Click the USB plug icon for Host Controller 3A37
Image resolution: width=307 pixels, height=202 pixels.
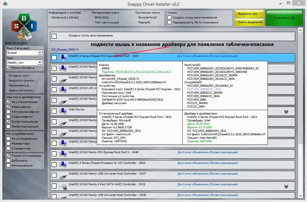point(63,177)
